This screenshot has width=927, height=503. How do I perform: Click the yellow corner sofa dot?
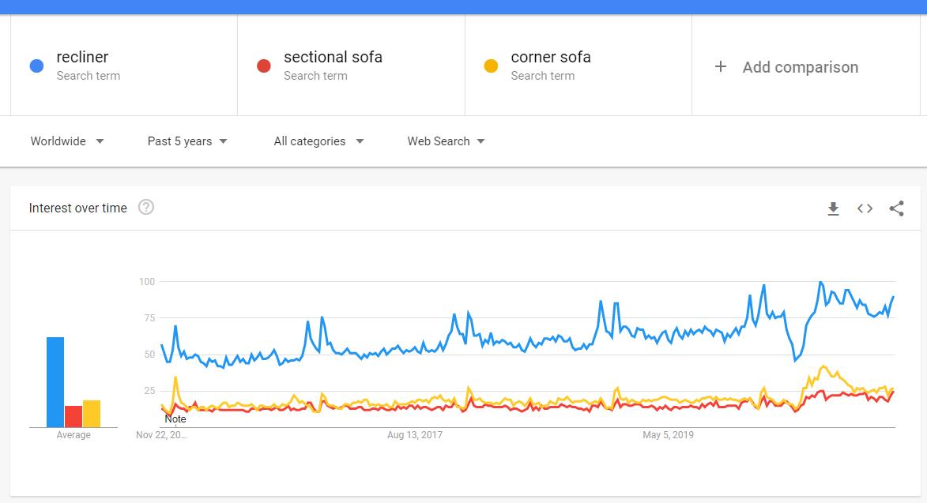[491, 66]
